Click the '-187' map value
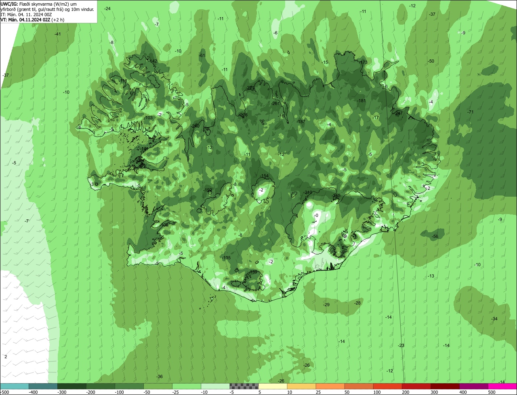517x395 pixels. (301, 122)
